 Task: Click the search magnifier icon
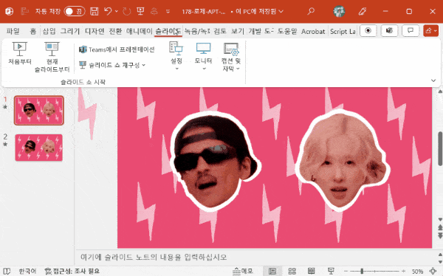click(x=311, y=11)
